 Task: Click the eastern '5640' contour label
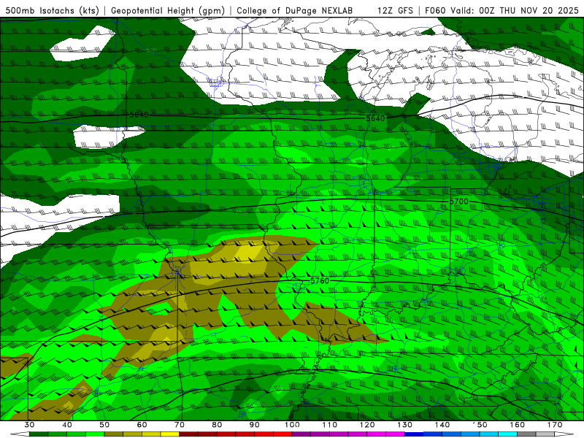click(375, 118)
